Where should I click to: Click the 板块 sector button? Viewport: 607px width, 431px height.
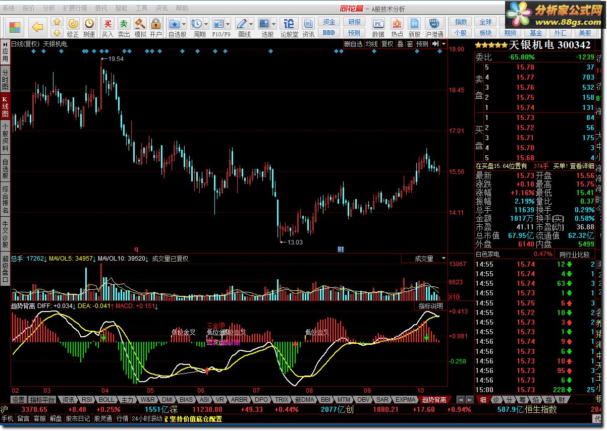point(485,33)
